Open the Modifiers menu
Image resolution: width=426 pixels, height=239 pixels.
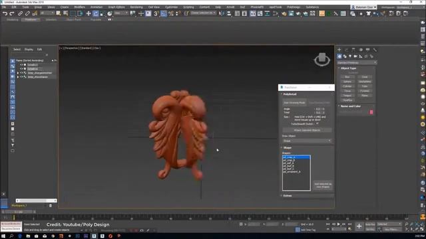pos(79,7)
